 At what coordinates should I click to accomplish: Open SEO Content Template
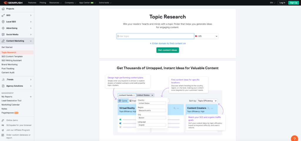click(12, 57)
